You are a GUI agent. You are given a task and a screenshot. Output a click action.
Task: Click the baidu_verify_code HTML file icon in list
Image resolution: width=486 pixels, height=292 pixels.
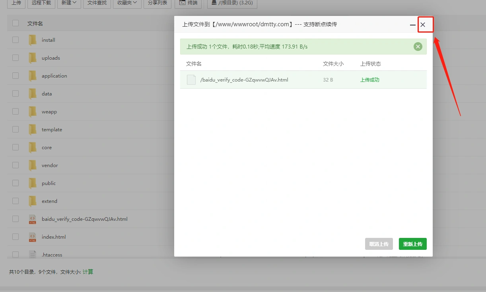pos(33,219)
